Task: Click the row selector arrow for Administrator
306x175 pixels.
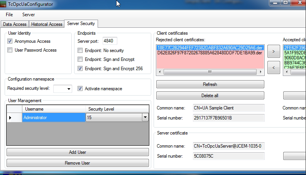Action: (x=10, y=118)
